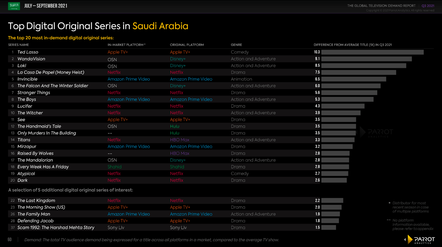Click the Lucifer series title

pyautogui.click(x=25, y=106)
